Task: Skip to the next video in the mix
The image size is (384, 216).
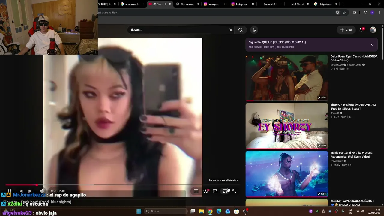Action: click(30, 191)
